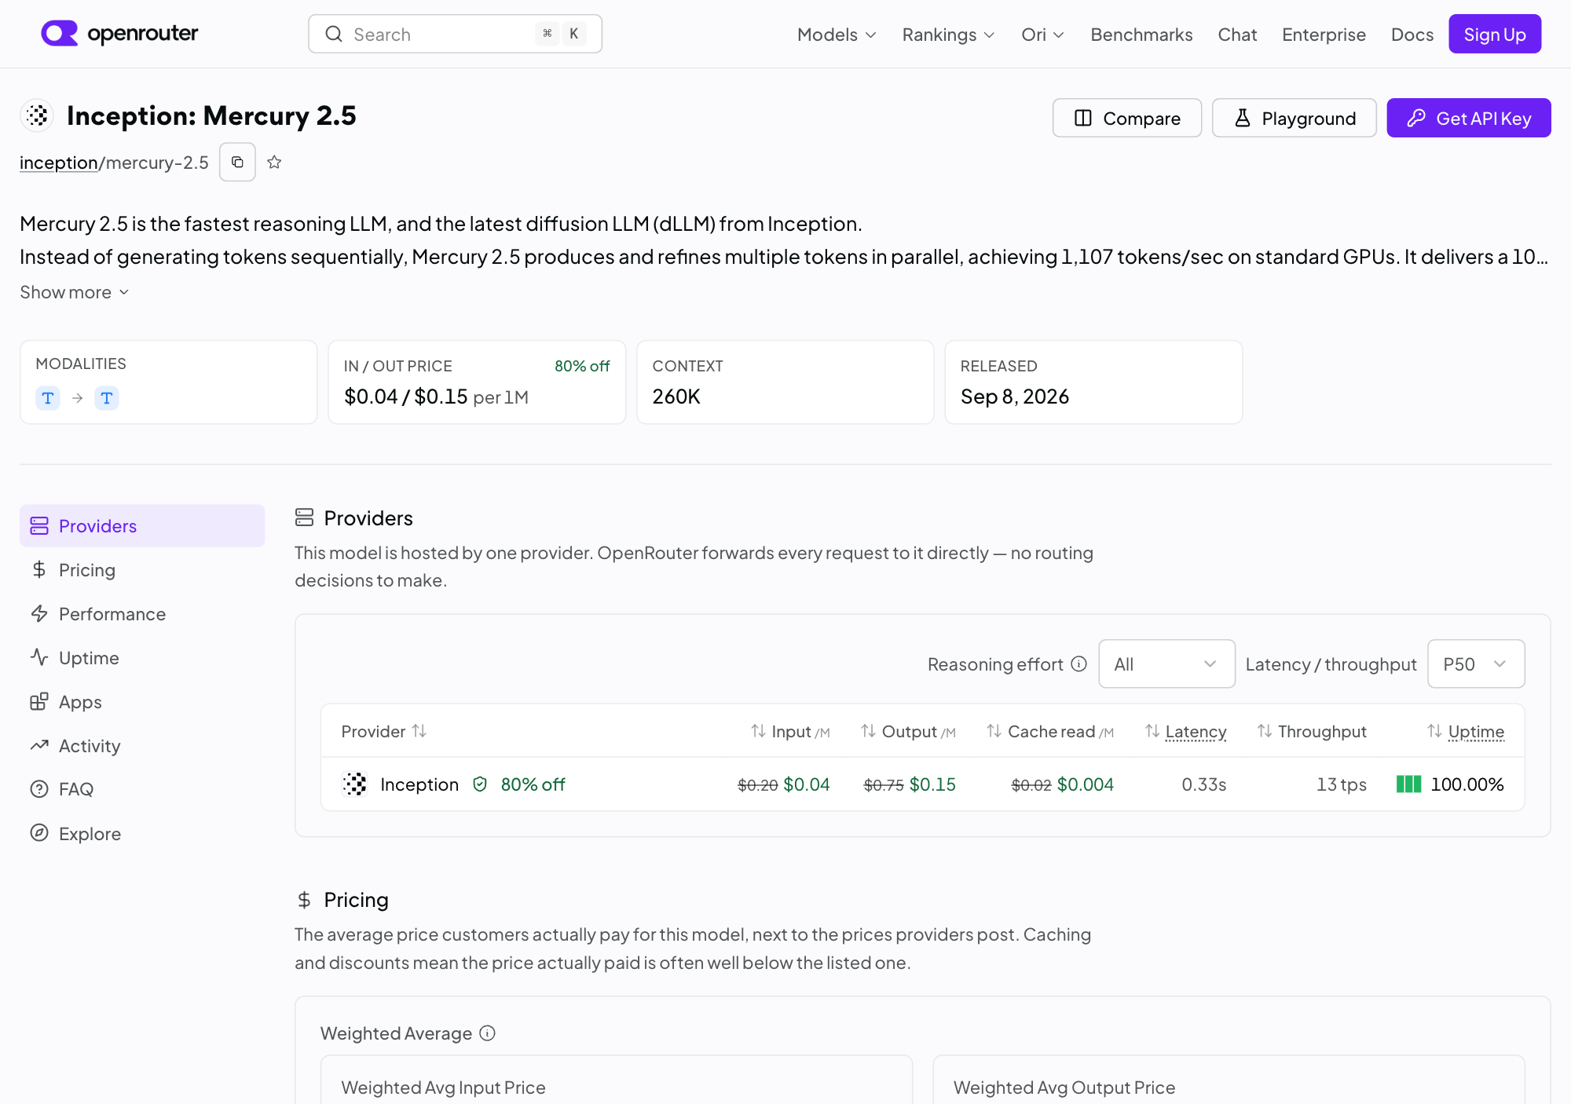The height and width of the screenshot is (1104, 1571).
Task: Open the Reasoning effort All dropdown
Action: click(1166, 664)
